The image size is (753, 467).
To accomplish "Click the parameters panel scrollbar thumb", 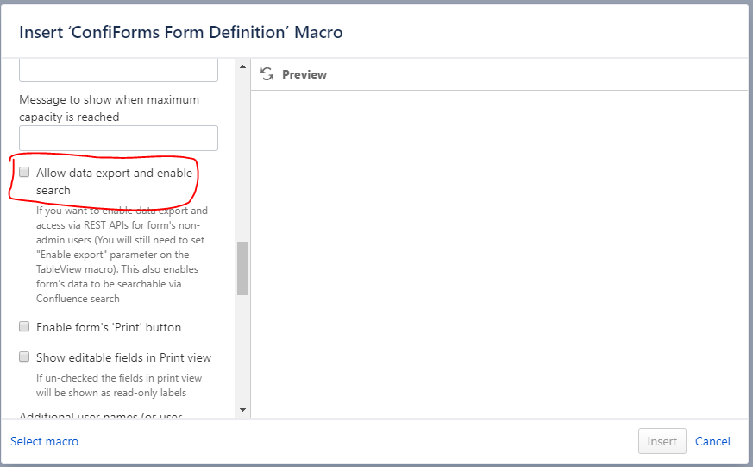I will click(242, 268).
